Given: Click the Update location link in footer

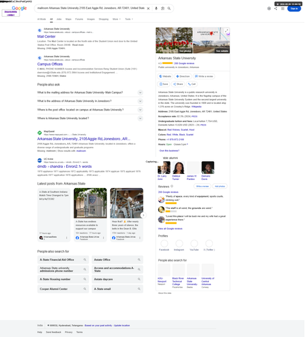Looking at the screenshot, I should click(x=122, y=326).
